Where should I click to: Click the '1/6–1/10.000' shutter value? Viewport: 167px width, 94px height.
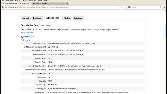[53, 85]
